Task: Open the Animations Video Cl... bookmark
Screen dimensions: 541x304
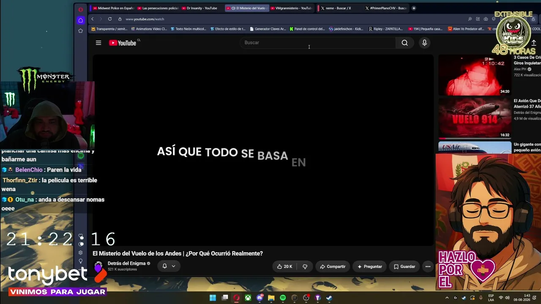Action: tap(149, 29)
